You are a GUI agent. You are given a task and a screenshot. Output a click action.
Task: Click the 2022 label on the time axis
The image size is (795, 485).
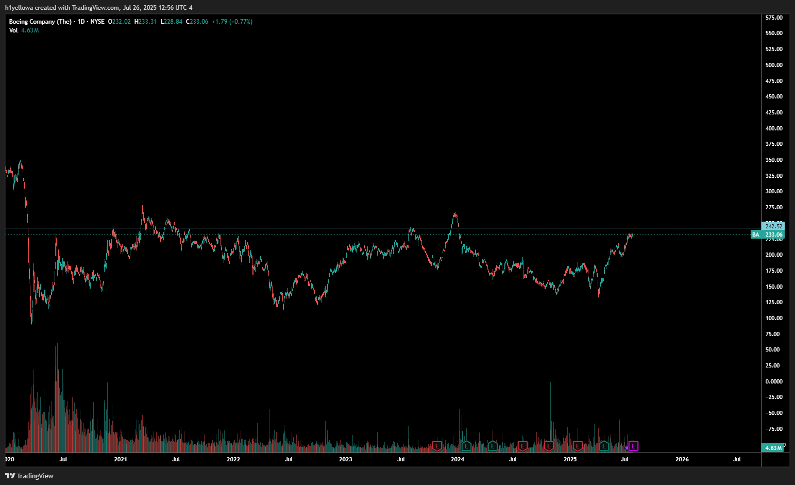coord(233,459)
